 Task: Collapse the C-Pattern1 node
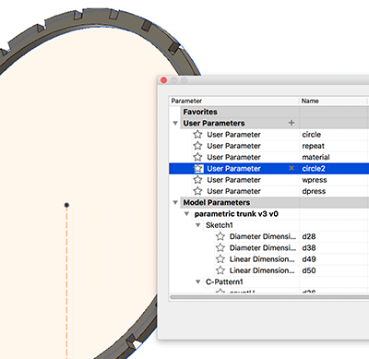pyautogui.click(x=198, y=281)
